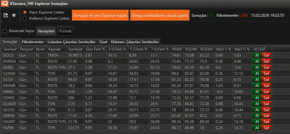Image resolution: width=290 pixels, height=134 pixels.
Task: Toggle the Basamak Sayısı checkbox
Action: coord(5,31)
